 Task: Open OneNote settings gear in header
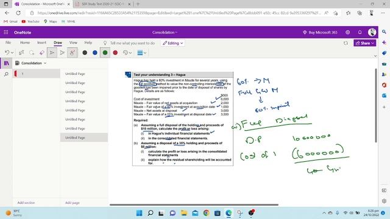click(x=348, y=32)
